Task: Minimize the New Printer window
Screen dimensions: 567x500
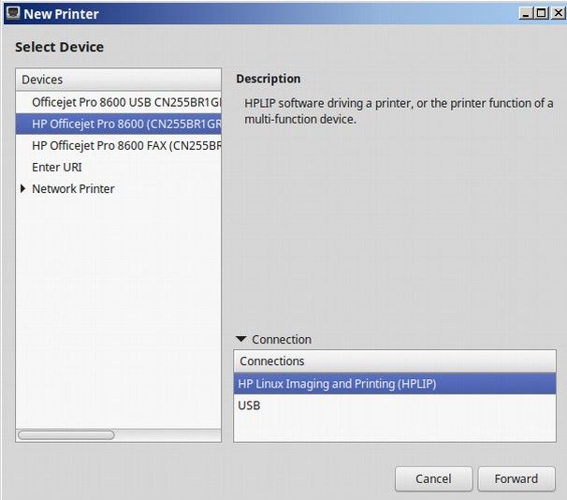Action: pos(526,14)
